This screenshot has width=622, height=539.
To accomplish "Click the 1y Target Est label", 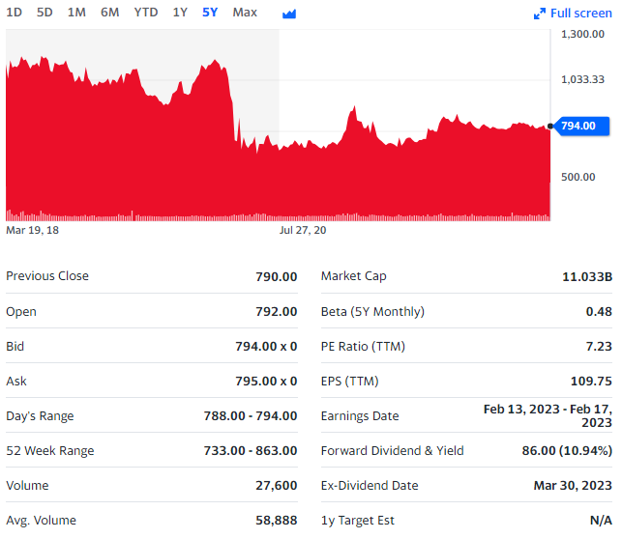I will (x=357, y=521).
